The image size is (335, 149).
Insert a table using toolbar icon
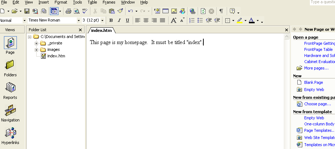click(166, 11)
